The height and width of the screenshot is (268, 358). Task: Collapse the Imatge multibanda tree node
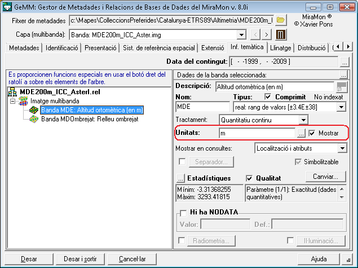click(x=13, y=101)
